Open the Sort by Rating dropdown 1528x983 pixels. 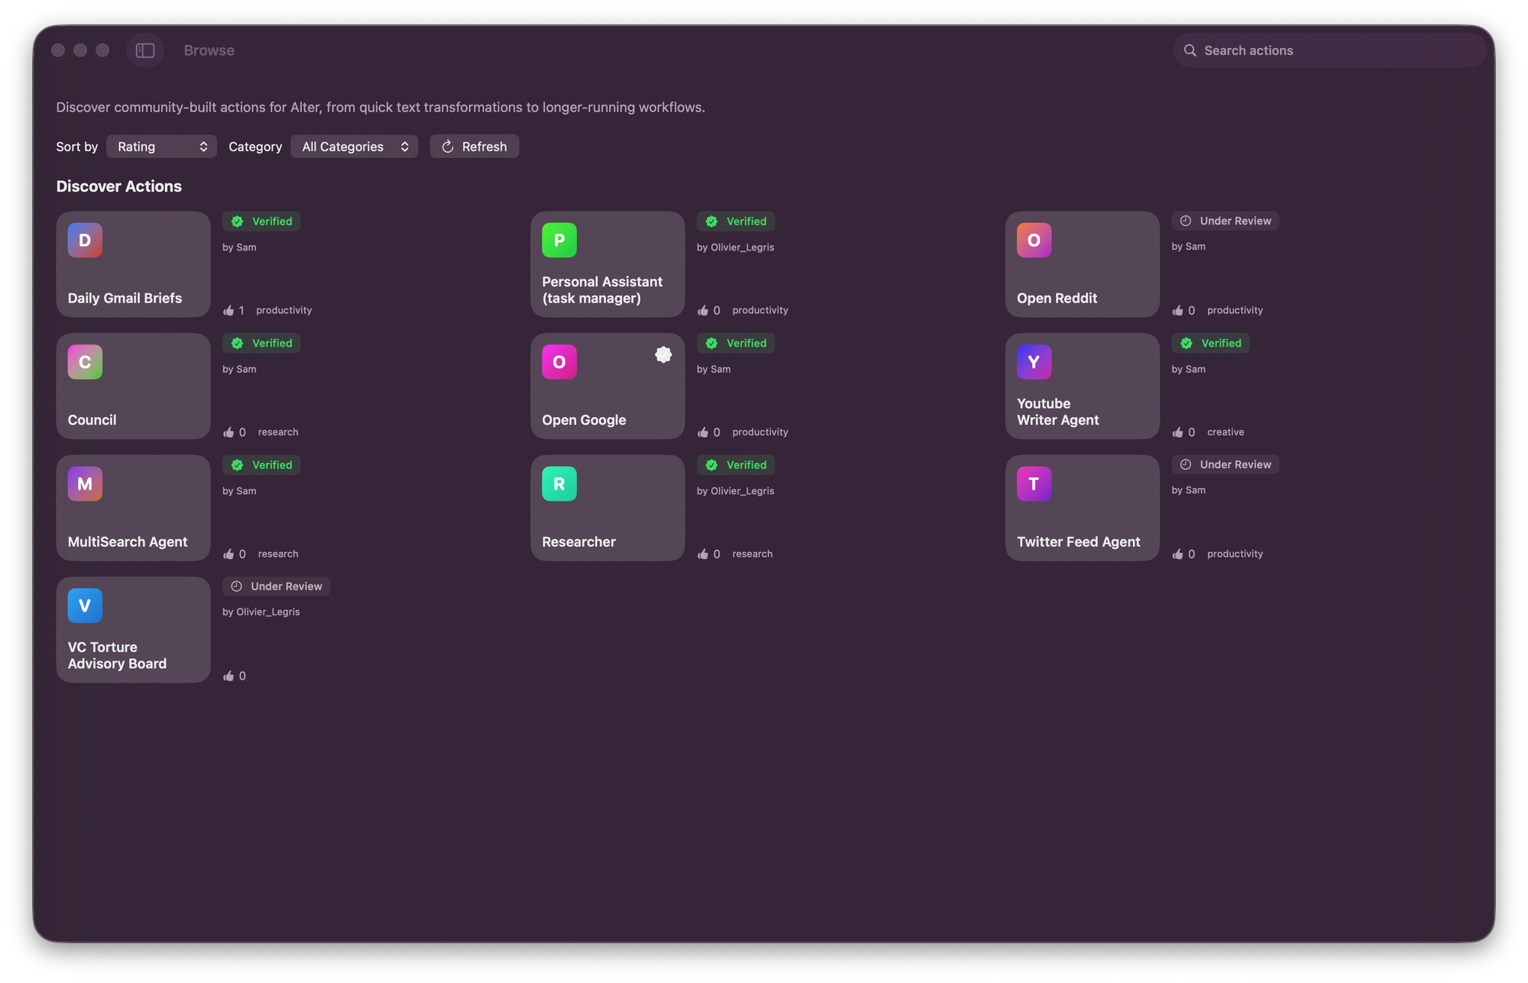pyautogui.click(x=161, y=147)
